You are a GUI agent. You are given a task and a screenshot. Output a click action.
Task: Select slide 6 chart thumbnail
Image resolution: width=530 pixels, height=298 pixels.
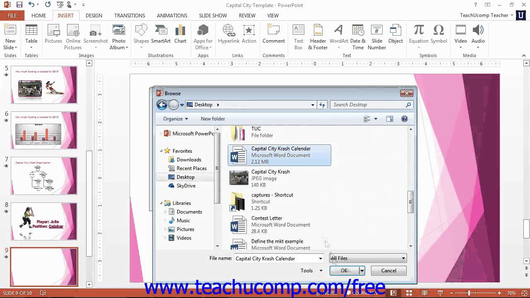(x=44, y=130)
